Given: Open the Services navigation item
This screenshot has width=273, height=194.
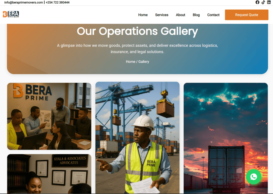Looking at the screenshot, I should point(162,15).
